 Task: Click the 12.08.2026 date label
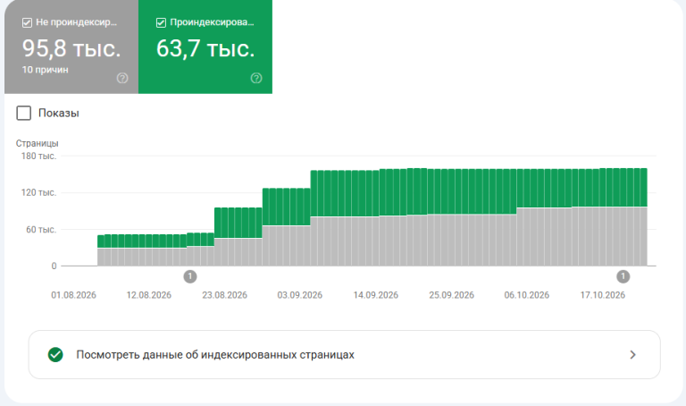pos(149,295)
